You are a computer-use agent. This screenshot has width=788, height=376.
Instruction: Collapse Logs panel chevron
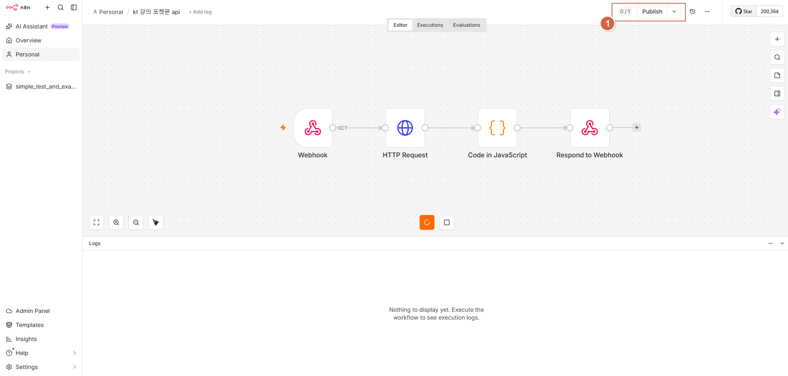[x=782, y=243]
